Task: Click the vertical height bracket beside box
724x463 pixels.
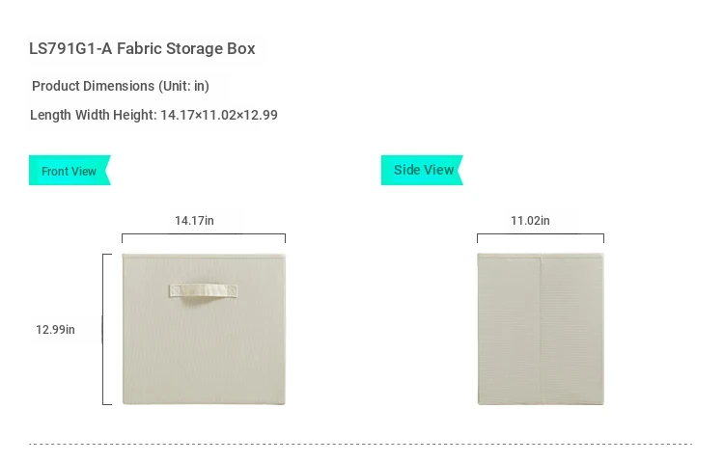Action: point(103,329)
